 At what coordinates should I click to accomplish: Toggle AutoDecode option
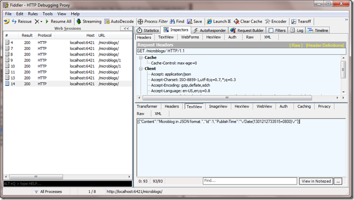click(119, 21)
